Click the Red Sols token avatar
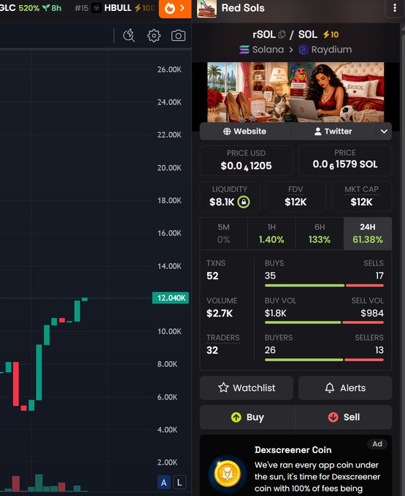Image resolution: width=405 pixels, height=496 pixels. pyautogui.click(x=207, y=9)
